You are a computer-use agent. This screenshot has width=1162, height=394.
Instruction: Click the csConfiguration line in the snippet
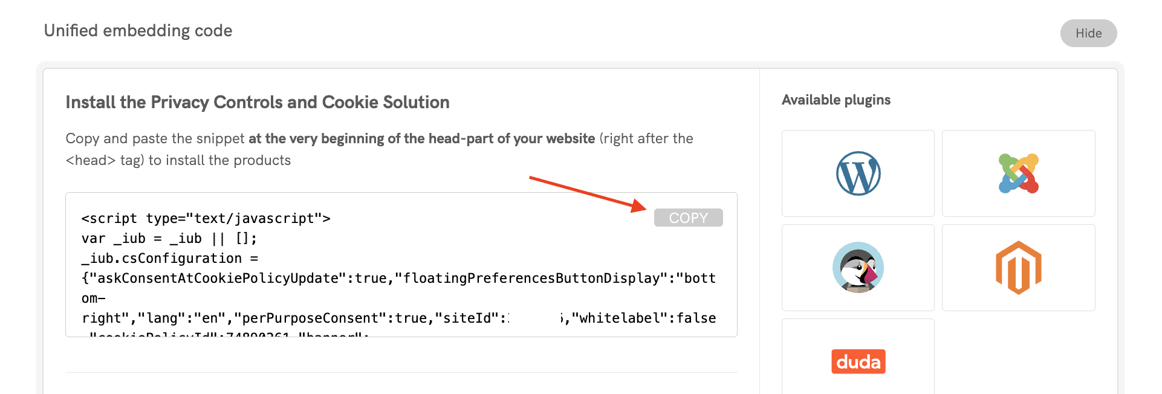pyautogui.click(x=169, y=258)
